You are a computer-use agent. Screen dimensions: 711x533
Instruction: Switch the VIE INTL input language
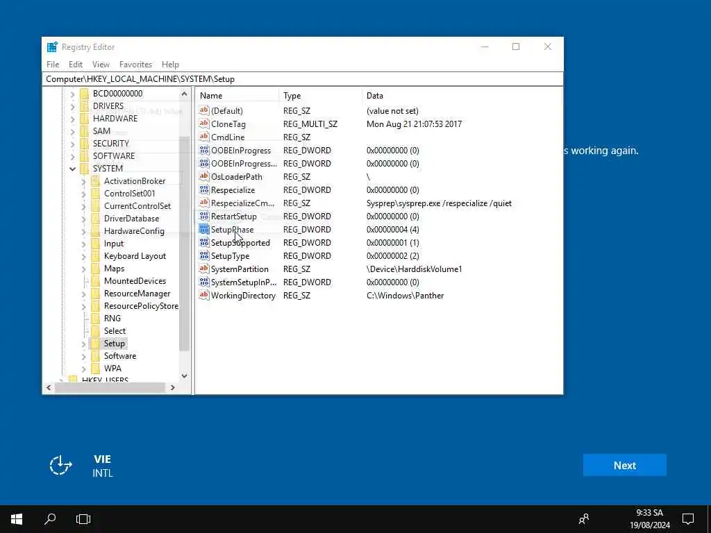tap(103, 466)
